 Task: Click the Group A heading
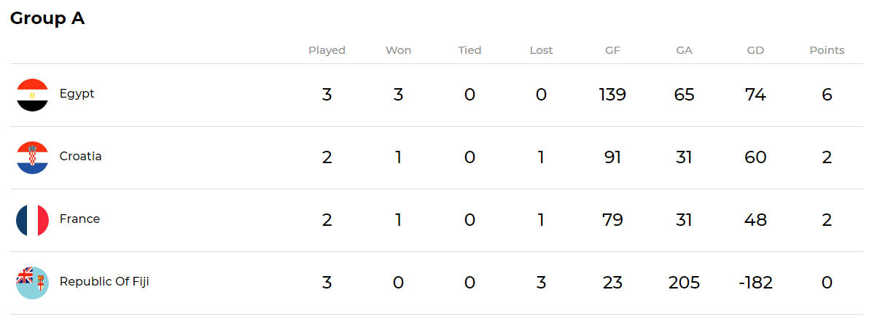[47, 18]
